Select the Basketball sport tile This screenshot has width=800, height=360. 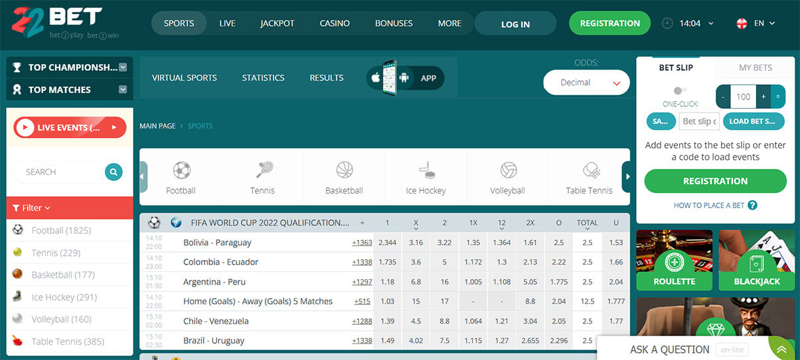[x=344, y=177]
